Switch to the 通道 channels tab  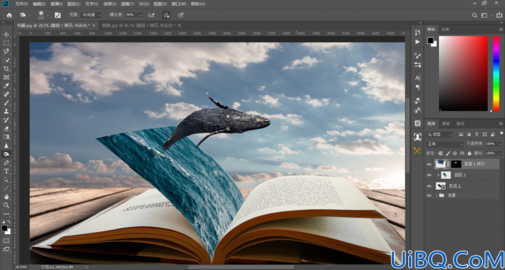point(446,123)
